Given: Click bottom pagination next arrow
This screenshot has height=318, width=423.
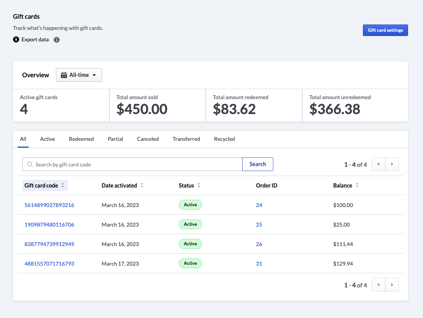Looking at the screenshot, I should tap(392, 285).
